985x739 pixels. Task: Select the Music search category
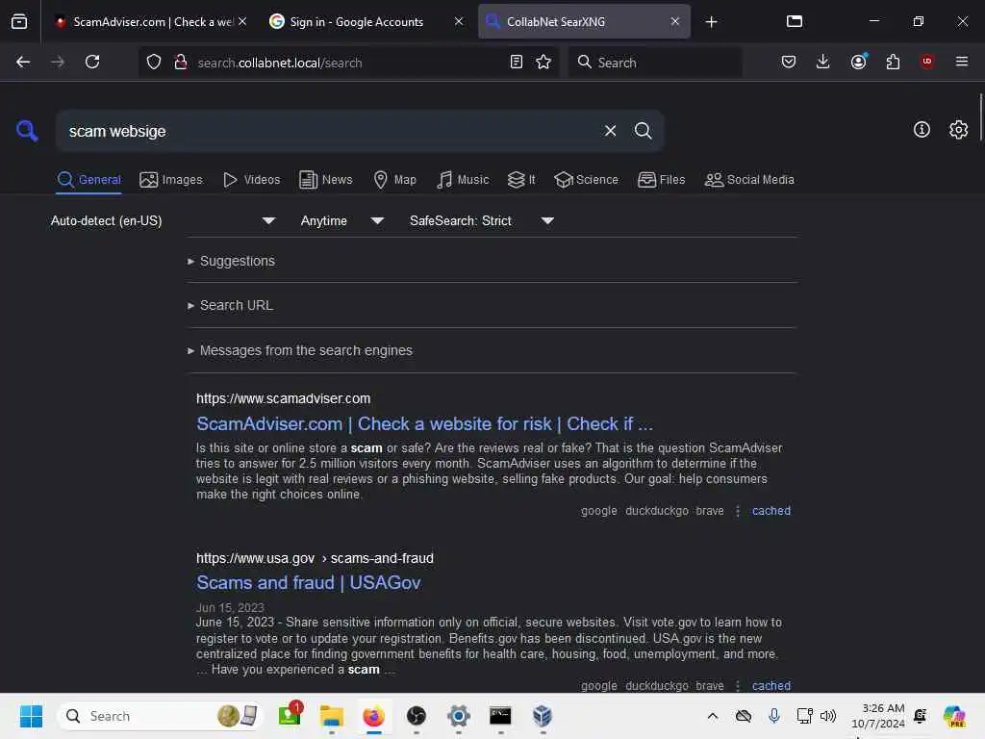pos(463,180)
